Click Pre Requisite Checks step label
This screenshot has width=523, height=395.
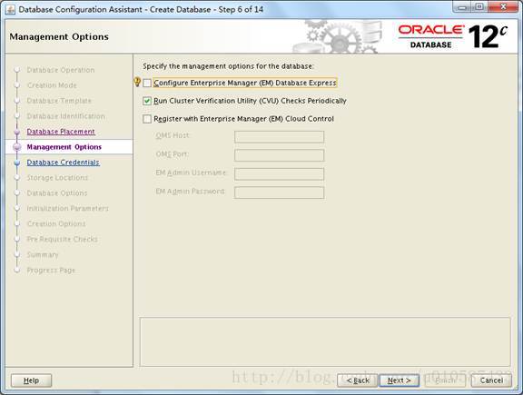63,239
